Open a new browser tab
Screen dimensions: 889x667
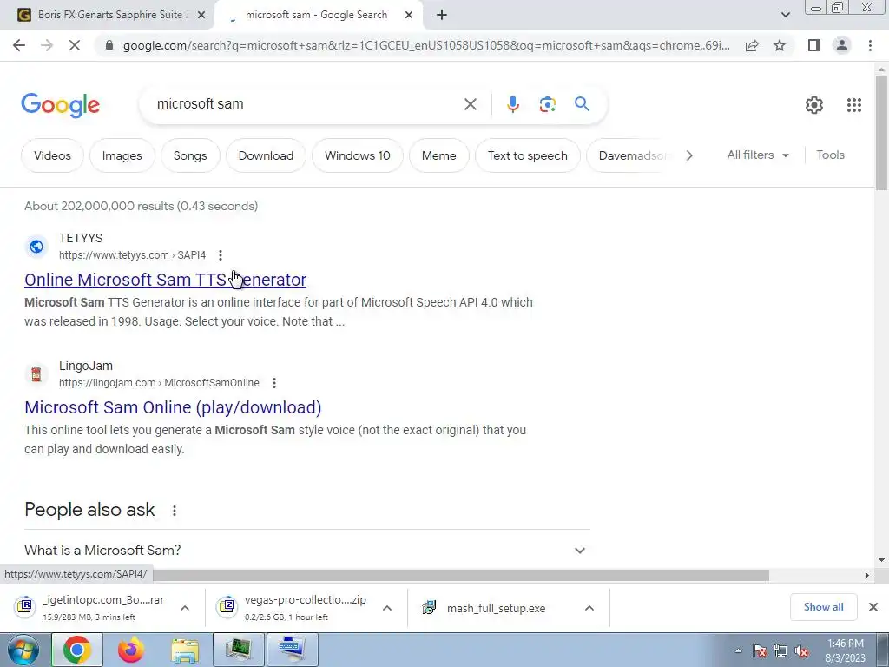(x=442, y=16)
